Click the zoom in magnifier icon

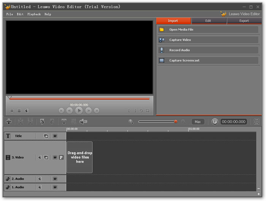[131, 121]
